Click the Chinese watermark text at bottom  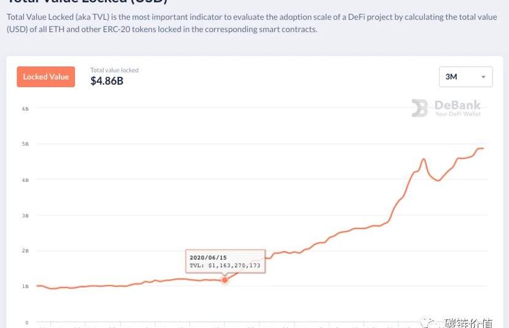click(x=469, y=322)
